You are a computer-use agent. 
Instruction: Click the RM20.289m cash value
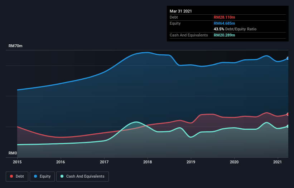click(225, 35)
